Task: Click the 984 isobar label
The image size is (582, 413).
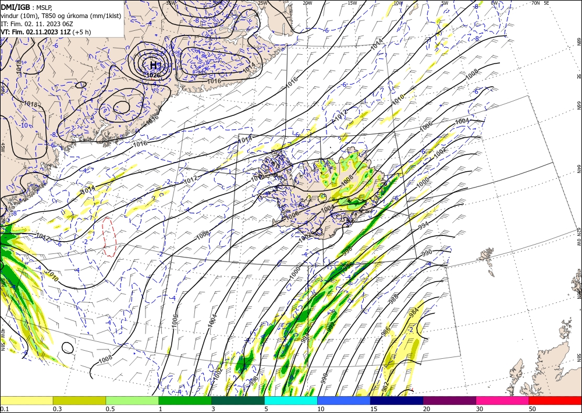Action: click(x=414, y=312)
